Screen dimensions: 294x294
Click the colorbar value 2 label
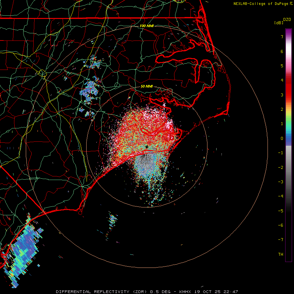(282, 109)
